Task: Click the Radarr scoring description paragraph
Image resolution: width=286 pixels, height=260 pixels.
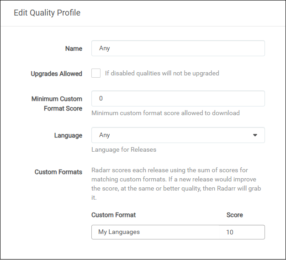Action: [176, 184]
